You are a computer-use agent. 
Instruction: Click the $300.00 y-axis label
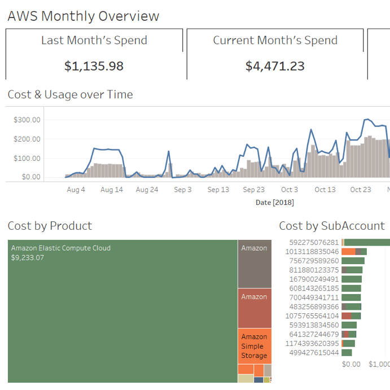pyautogui.click(x=27, y=120)
